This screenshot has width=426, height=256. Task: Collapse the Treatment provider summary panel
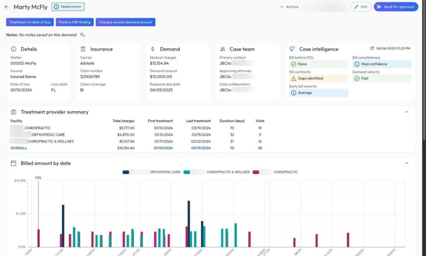[x=406, y=112]
